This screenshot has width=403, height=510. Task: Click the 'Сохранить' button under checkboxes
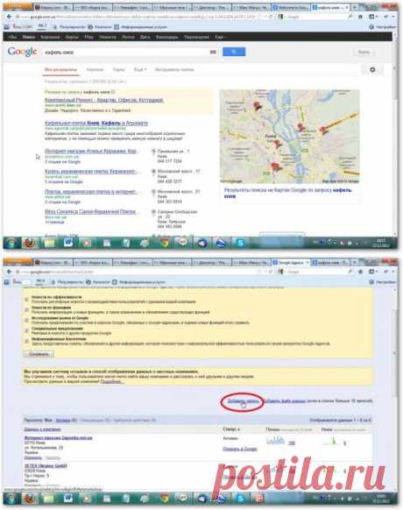[x=39, y=354]
